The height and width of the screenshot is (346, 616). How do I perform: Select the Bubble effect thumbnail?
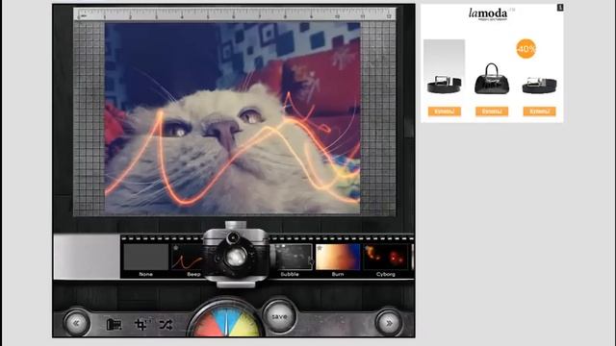[293, 258]
